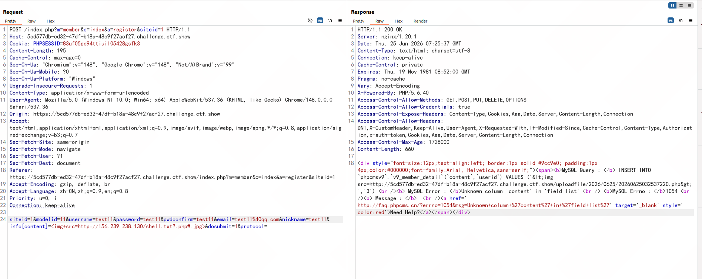The width and height of the screenshot is (702, 279).
Task: Toggle word wrap icon in Request panel
Action: point(320,20)
